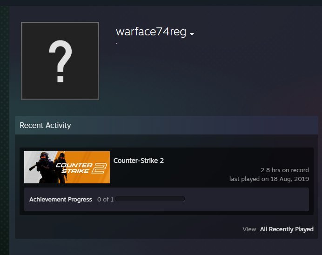Click the large 2 numeral in banner logo
Viewport: 322px width, 255px height.
(99, 168)
